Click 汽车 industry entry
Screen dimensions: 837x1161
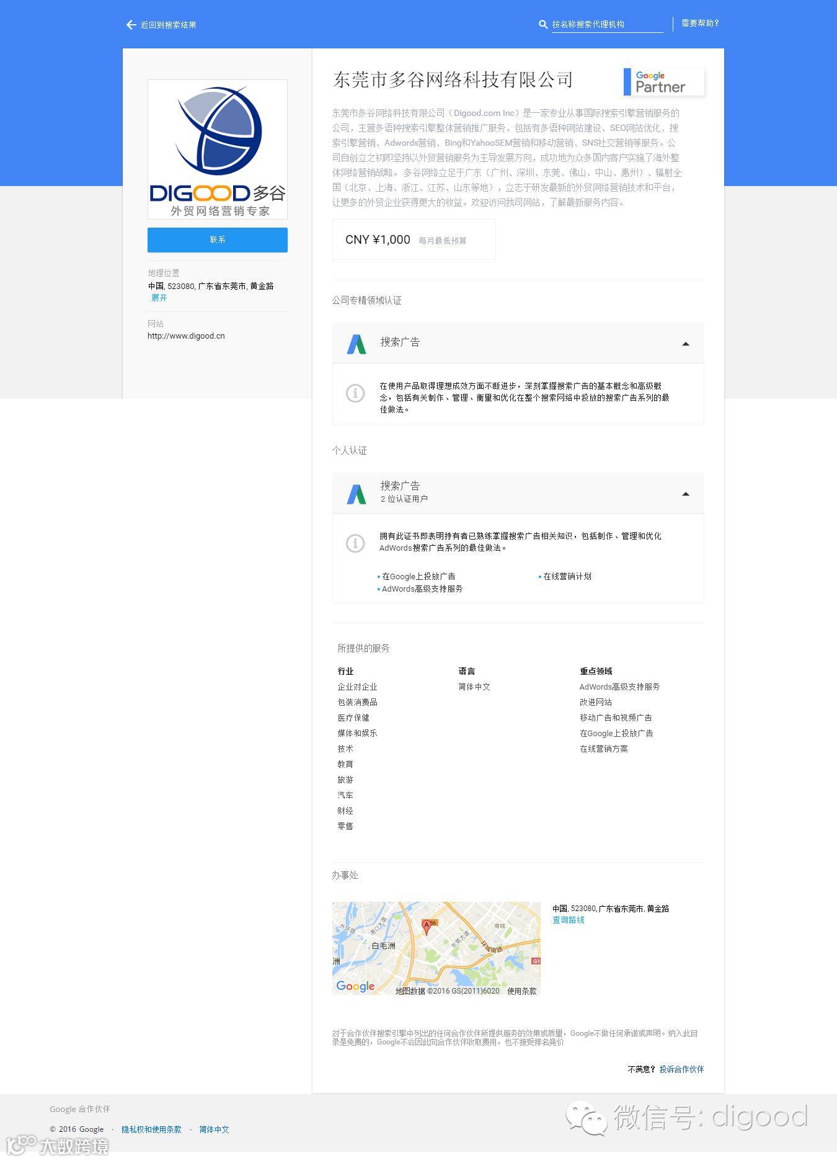point(345,795)
